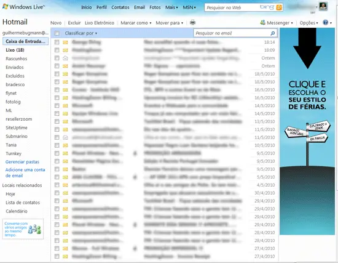Open Email in top navigation
Screen dimensions: 338x263
[x=140, y=7]
